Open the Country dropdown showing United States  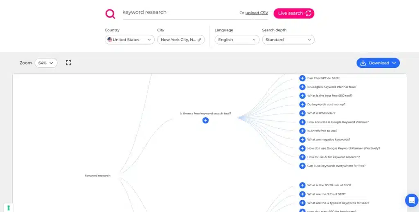130,40
